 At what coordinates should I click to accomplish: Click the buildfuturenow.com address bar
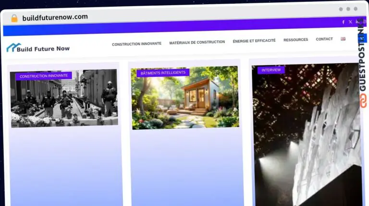click(55, 17)
